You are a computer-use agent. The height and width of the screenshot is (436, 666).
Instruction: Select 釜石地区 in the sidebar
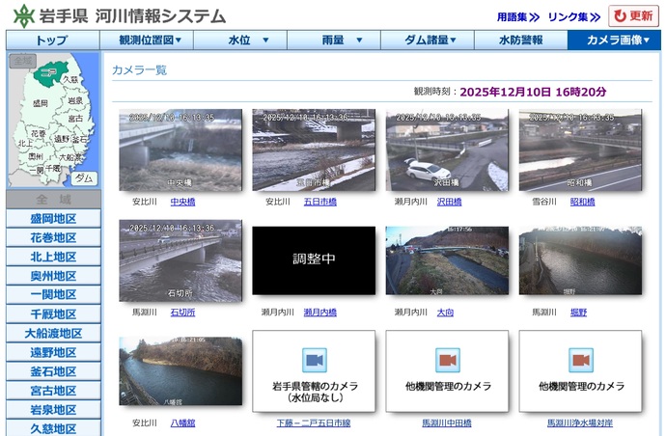[x=53, y=371]
